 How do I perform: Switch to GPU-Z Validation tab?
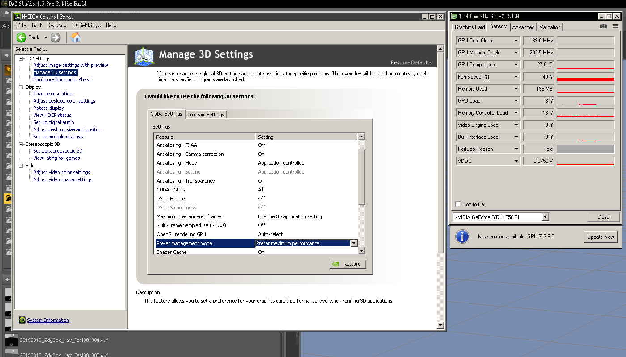point(550,27)
